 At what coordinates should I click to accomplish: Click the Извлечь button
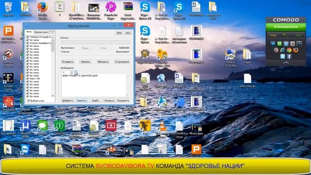86,62
